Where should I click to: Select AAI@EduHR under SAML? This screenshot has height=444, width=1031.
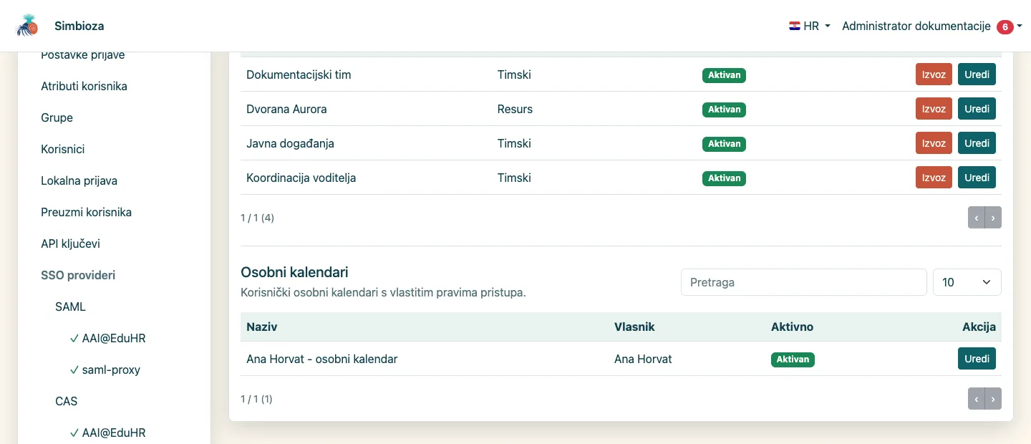(x=107, y=338)
